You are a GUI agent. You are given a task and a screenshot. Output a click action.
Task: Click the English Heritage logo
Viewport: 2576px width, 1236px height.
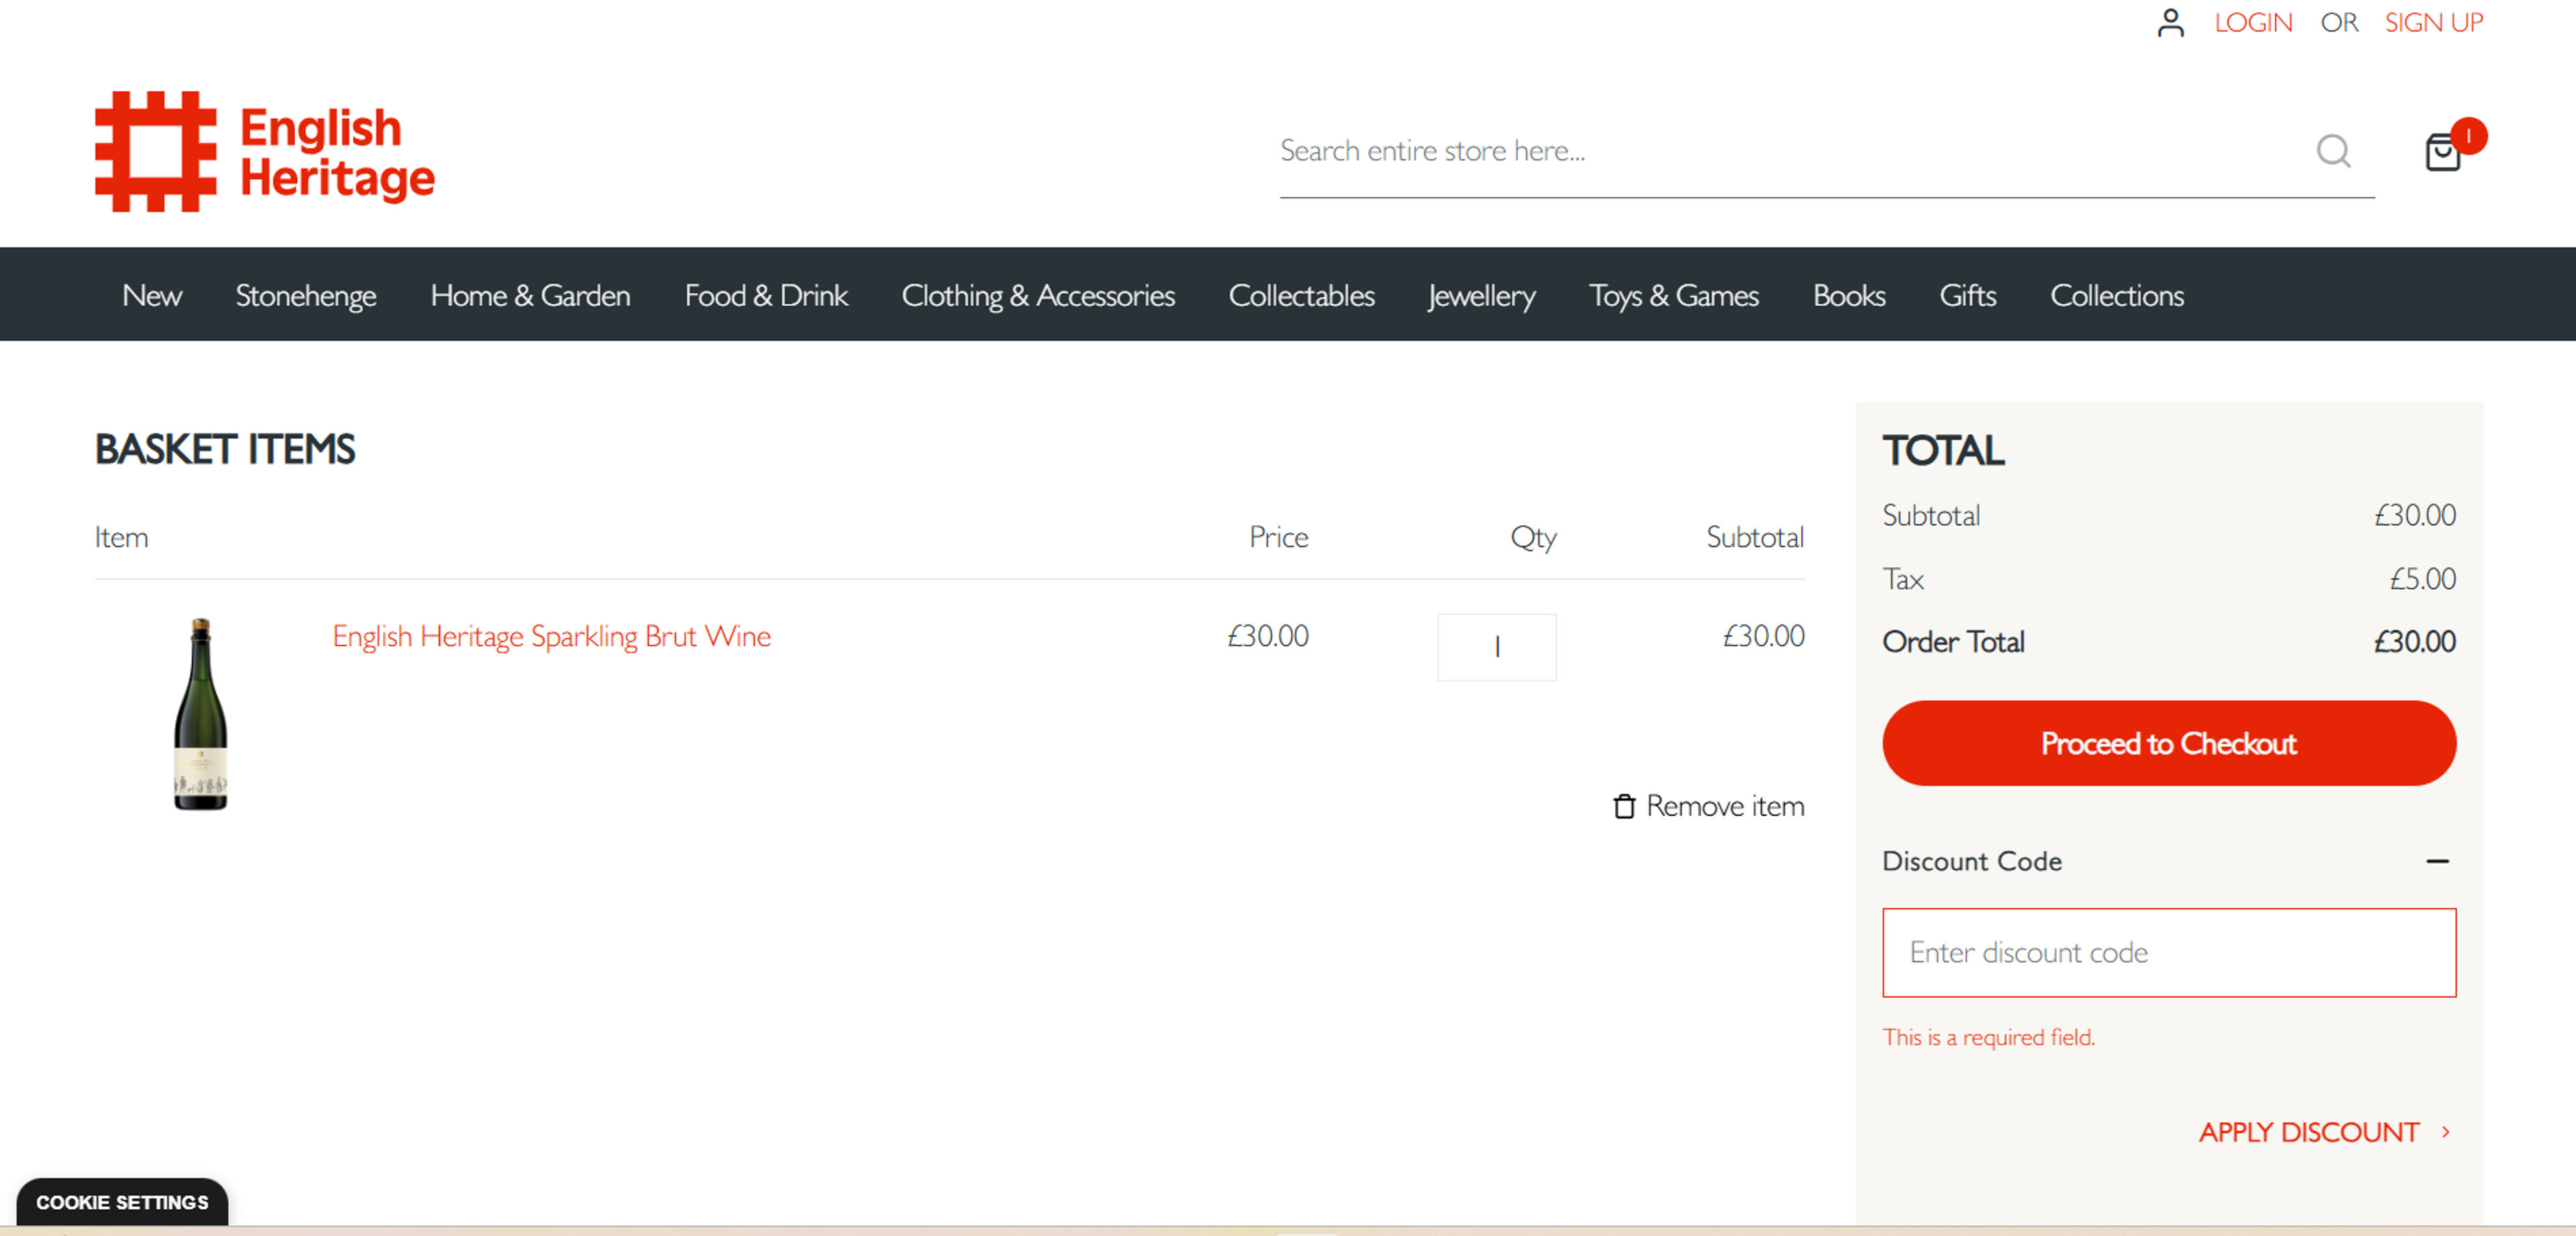coord(265,152)
